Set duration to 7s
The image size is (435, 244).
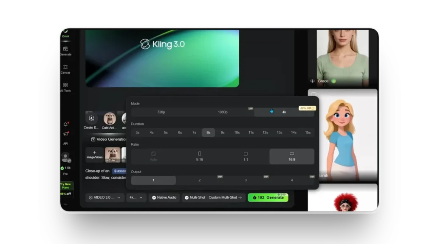click(x=194, y=133)
